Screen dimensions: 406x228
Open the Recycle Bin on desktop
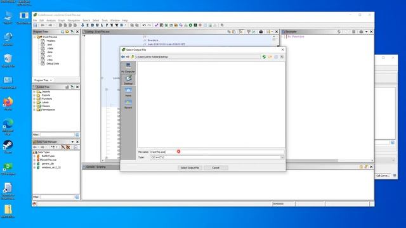(x=8, y=61)
